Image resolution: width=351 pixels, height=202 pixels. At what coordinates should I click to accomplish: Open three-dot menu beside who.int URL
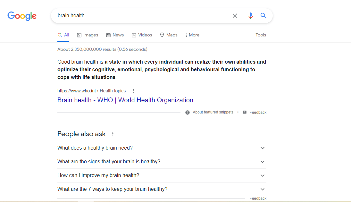click(x=134, y=91)
